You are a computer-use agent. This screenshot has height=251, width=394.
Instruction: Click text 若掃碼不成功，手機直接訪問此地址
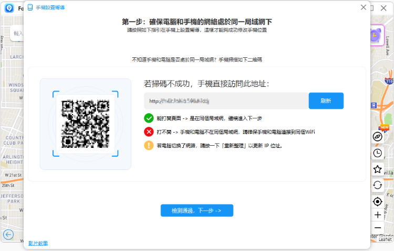(x=206, y=84)
